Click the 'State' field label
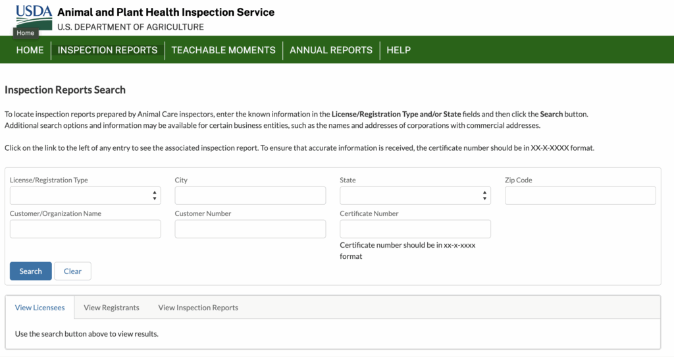Screen dimensions: 674x357 [x=348, y=180]
